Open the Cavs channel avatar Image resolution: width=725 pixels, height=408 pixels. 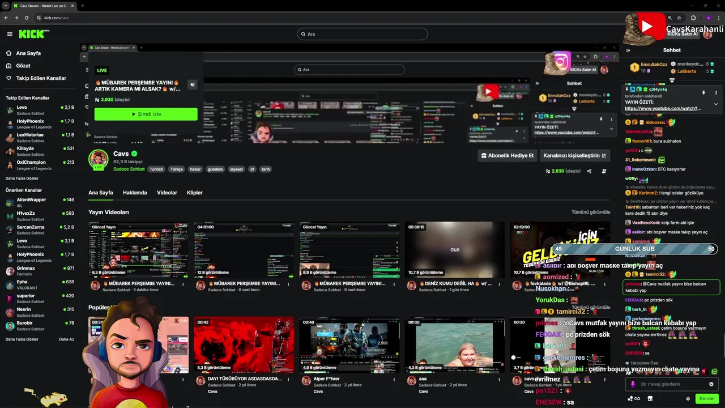(x=98, y=160)
